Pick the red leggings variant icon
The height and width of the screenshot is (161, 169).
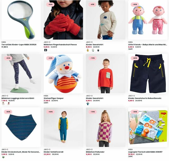coord(8,104)
